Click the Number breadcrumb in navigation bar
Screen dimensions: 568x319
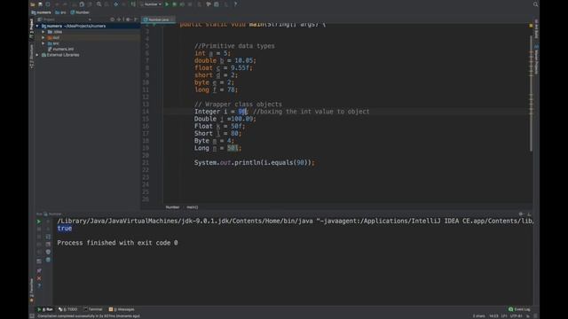pos(80,12)
